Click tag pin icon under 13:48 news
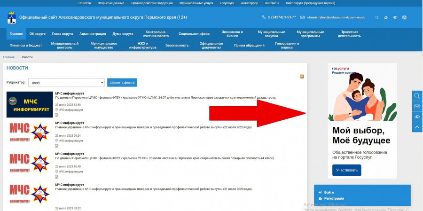This screenshot has height=211, width=423. tap(56, 110)
